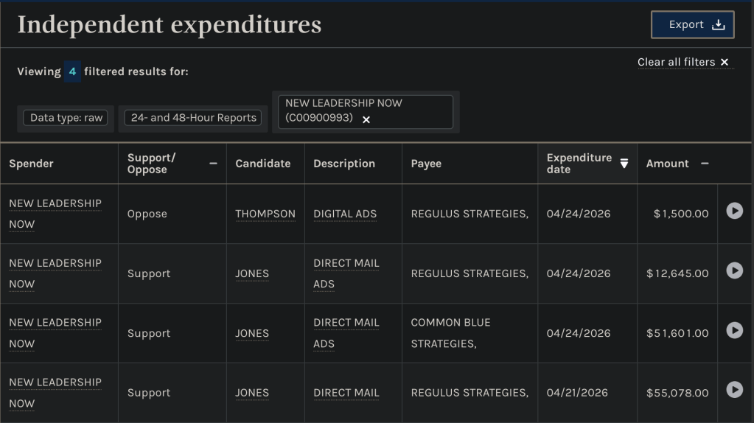Click the filtered results count badge
Image resolution: width=754 pixels, height=423 pixels.
72,71
